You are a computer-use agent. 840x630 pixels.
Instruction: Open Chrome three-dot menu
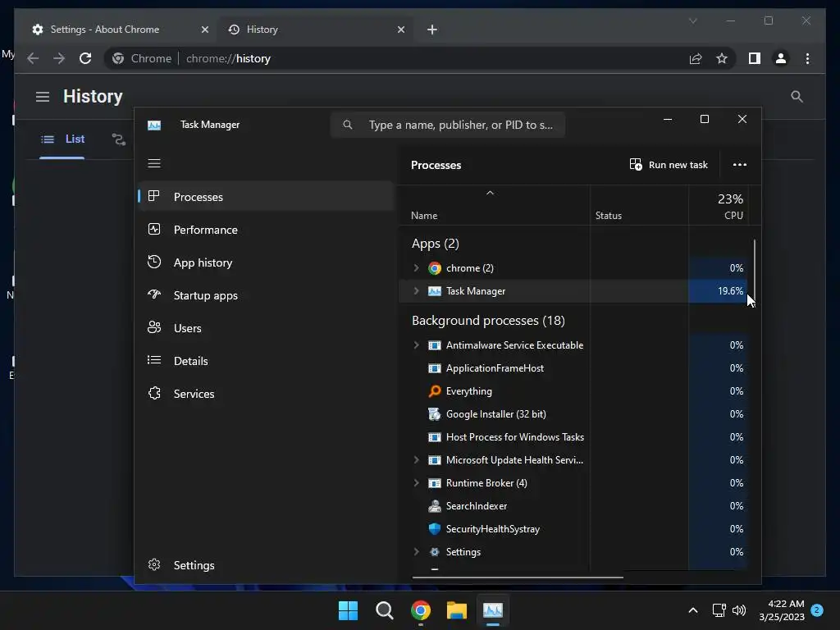(807, 58)
